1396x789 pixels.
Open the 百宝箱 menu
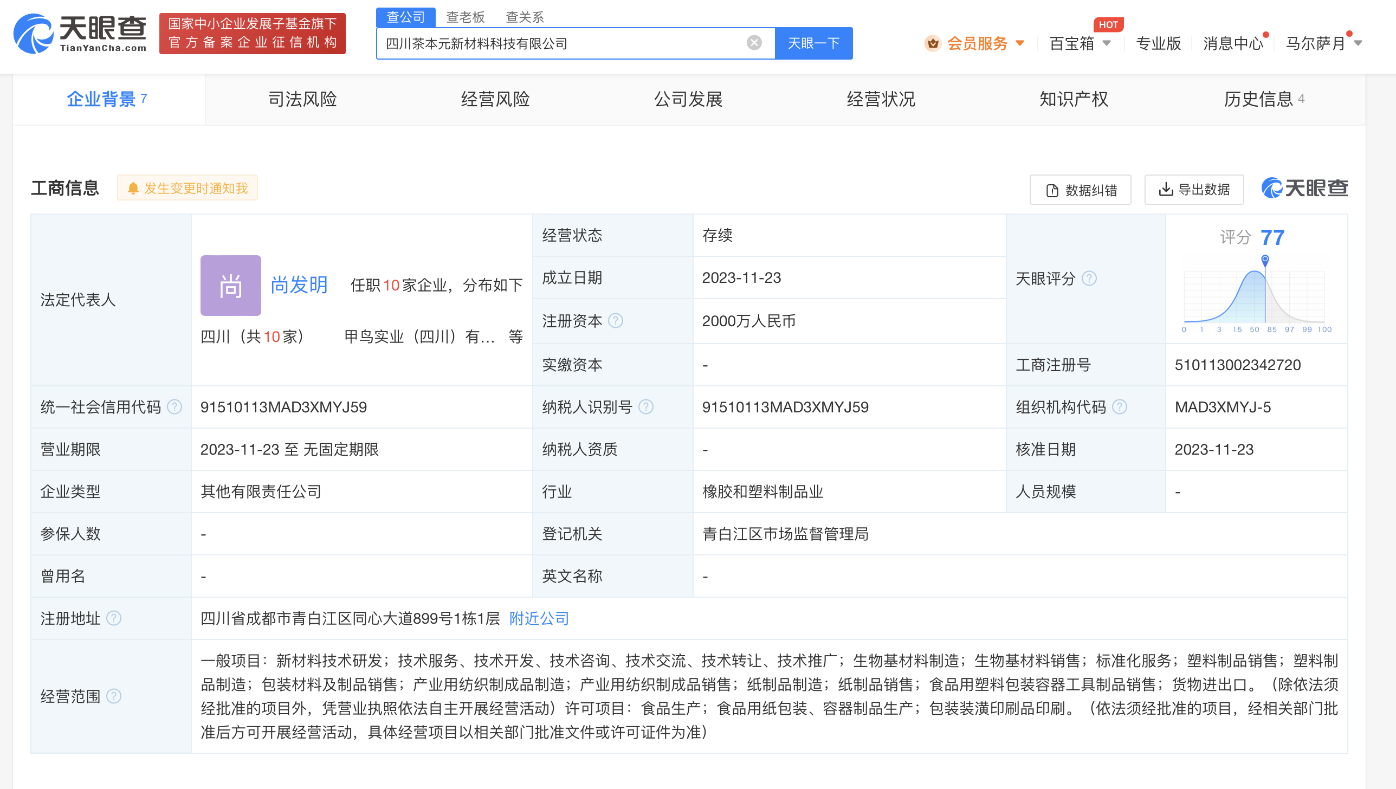click(1071, 43)
